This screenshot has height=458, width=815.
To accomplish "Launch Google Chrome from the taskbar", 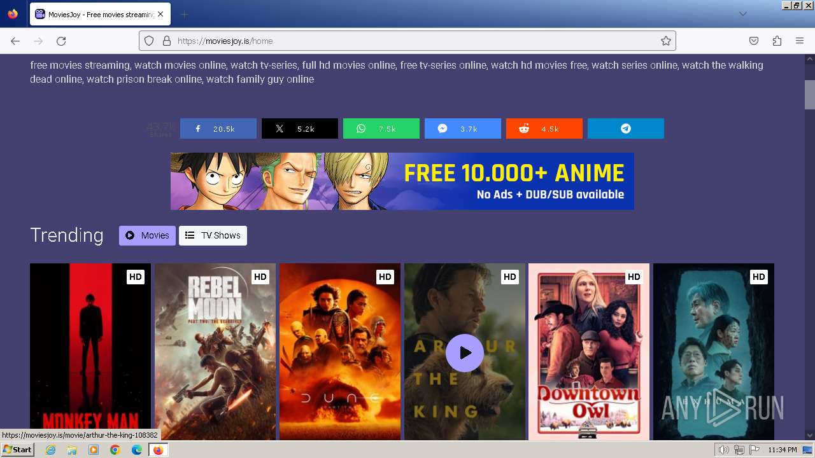I will point(115,450).
